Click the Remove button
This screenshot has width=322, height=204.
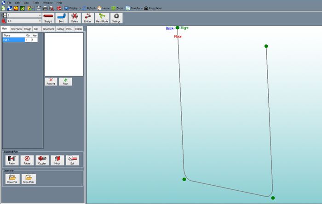coord(51,82)
